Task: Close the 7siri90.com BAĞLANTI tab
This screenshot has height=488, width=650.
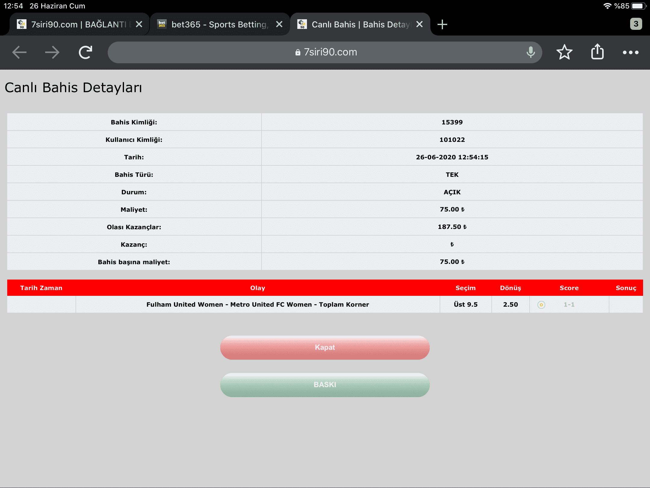Action: coord(139,24)
